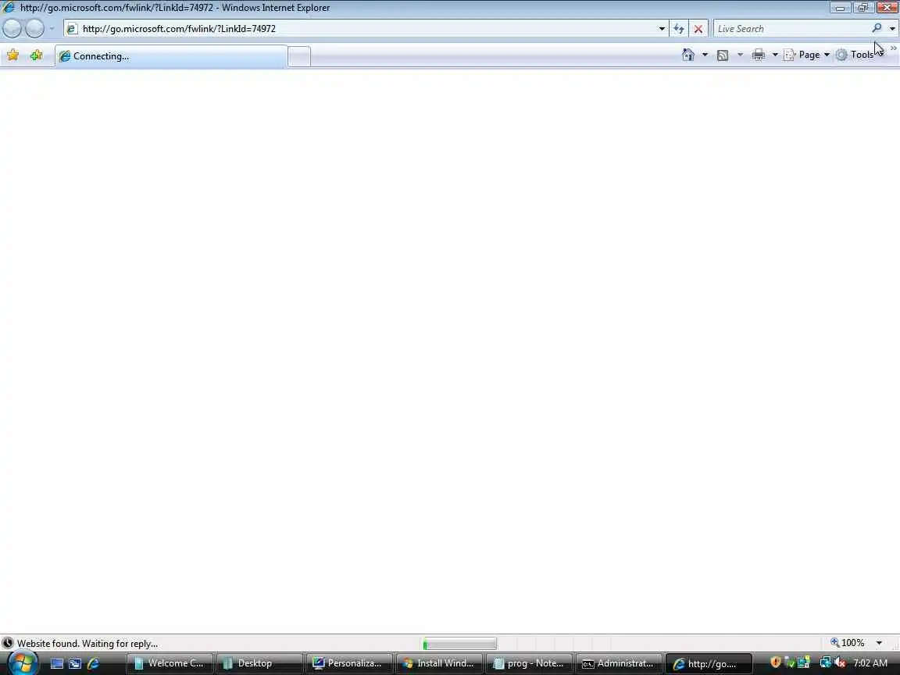900x675 pixels.
Task: Click the Add to Favorites icon
Action: (x=36, y=55)
